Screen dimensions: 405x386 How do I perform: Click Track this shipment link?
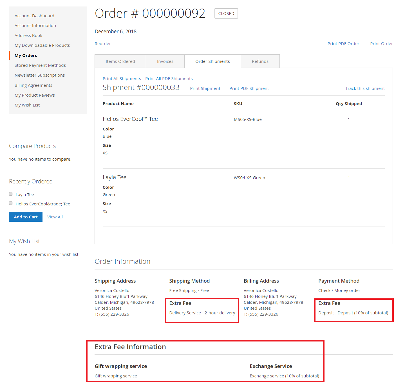coord(365,88)
